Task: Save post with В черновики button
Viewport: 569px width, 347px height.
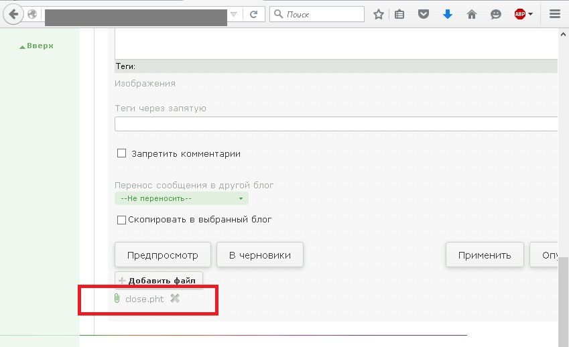Action: point(260,255)
